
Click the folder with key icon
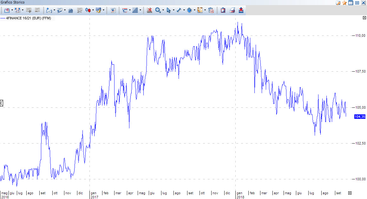(x=338, y=3)
